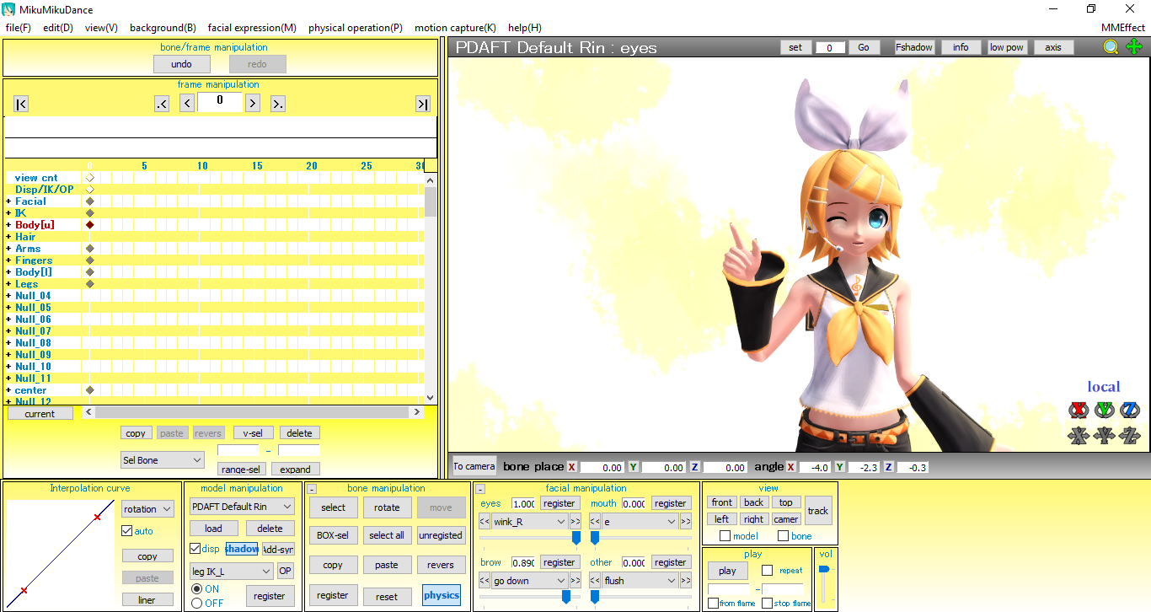Click the MikuMikuDance icon in the title bar

pos(8,9)
